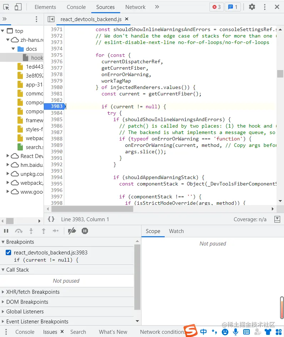The image size is (284, 337).
Task: Expand the React Dev tree node
Action: pyautogui.click(x=8, y=156)
